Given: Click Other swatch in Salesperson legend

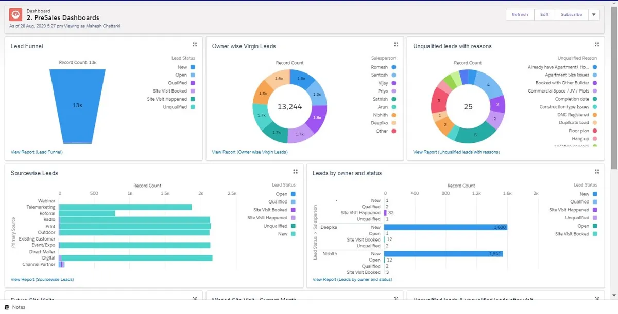Looking at the screenshot, I should [393, 131].
